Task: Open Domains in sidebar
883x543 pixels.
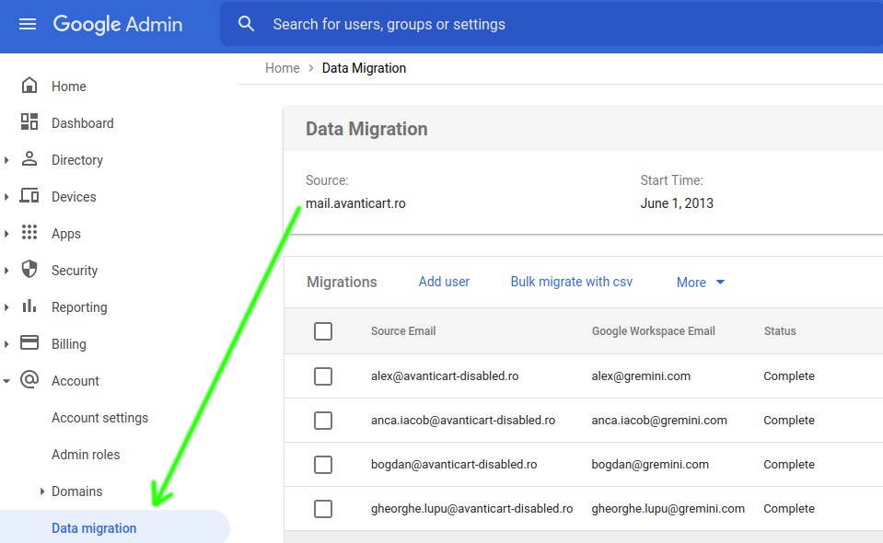Action: tap(76, 491)
